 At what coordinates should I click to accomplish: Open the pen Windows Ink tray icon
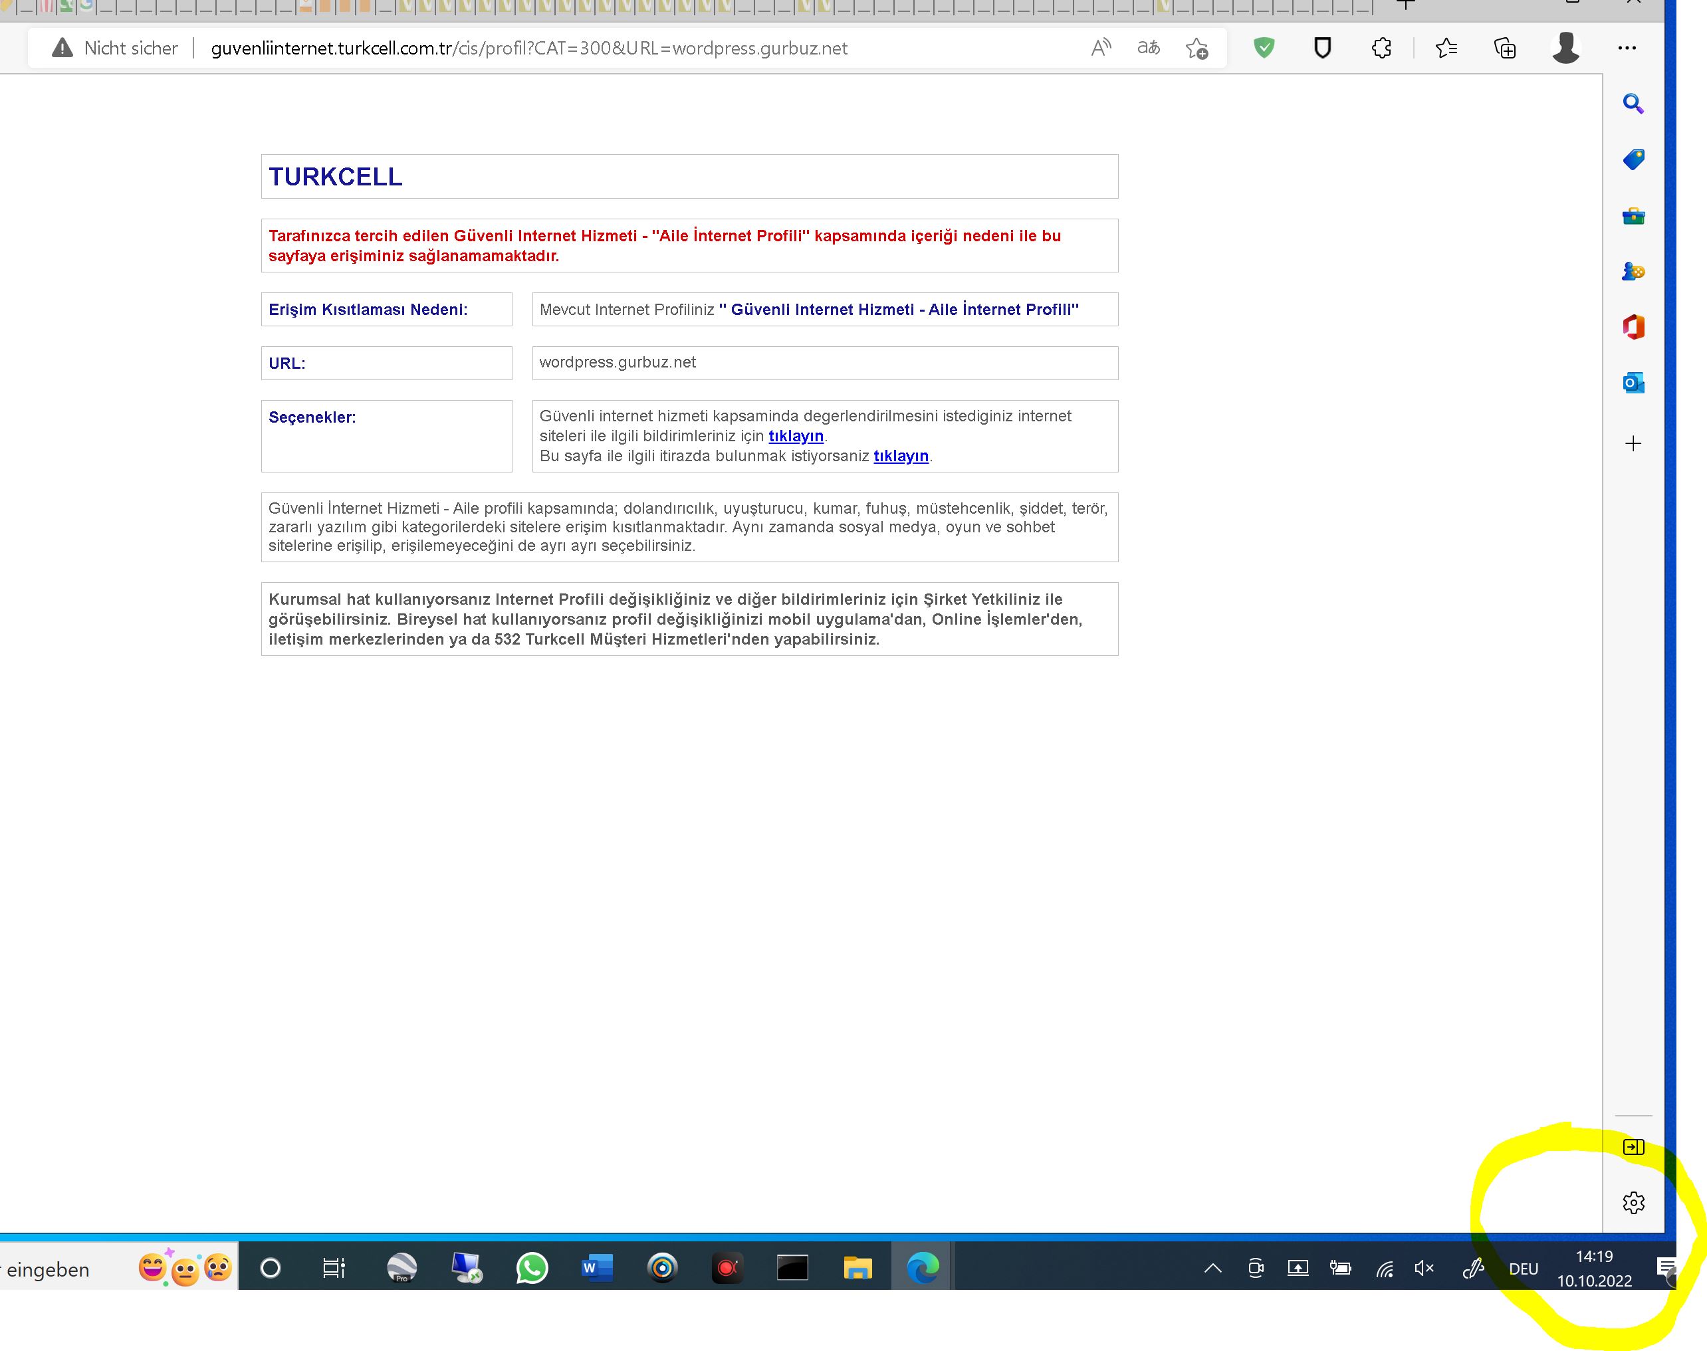[1472, 1269]
